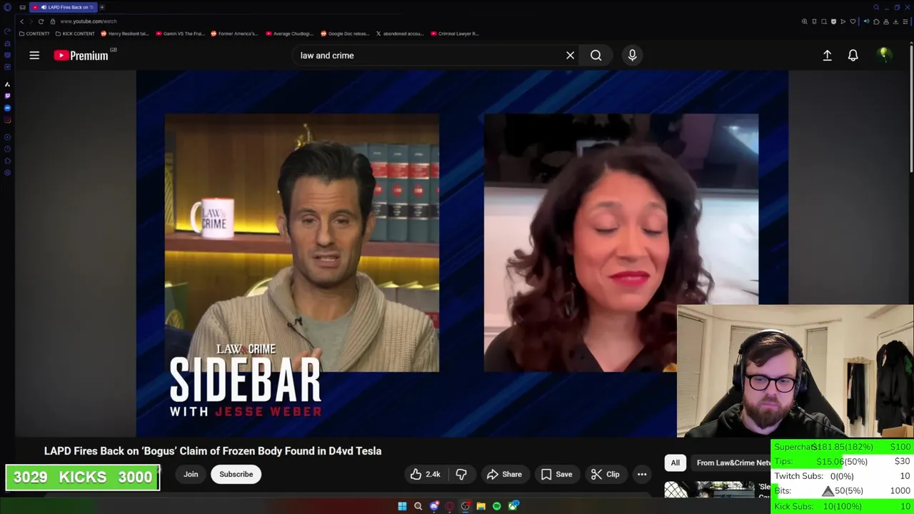Bookmark page with heart icon
This screenshot has width=914, height=514.
click(x=853, y=21)
